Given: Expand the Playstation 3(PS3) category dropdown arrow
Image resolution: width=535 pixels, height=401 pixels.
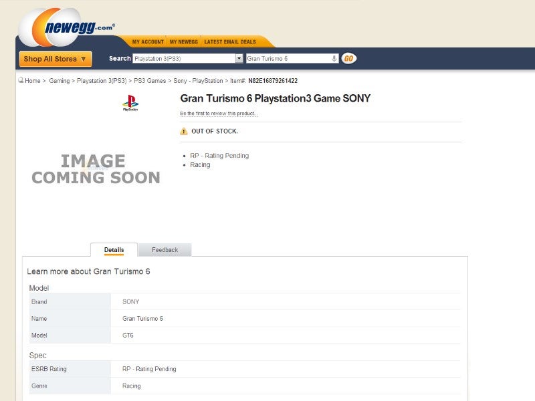Looking at the screenshot, I should point(239,59).
